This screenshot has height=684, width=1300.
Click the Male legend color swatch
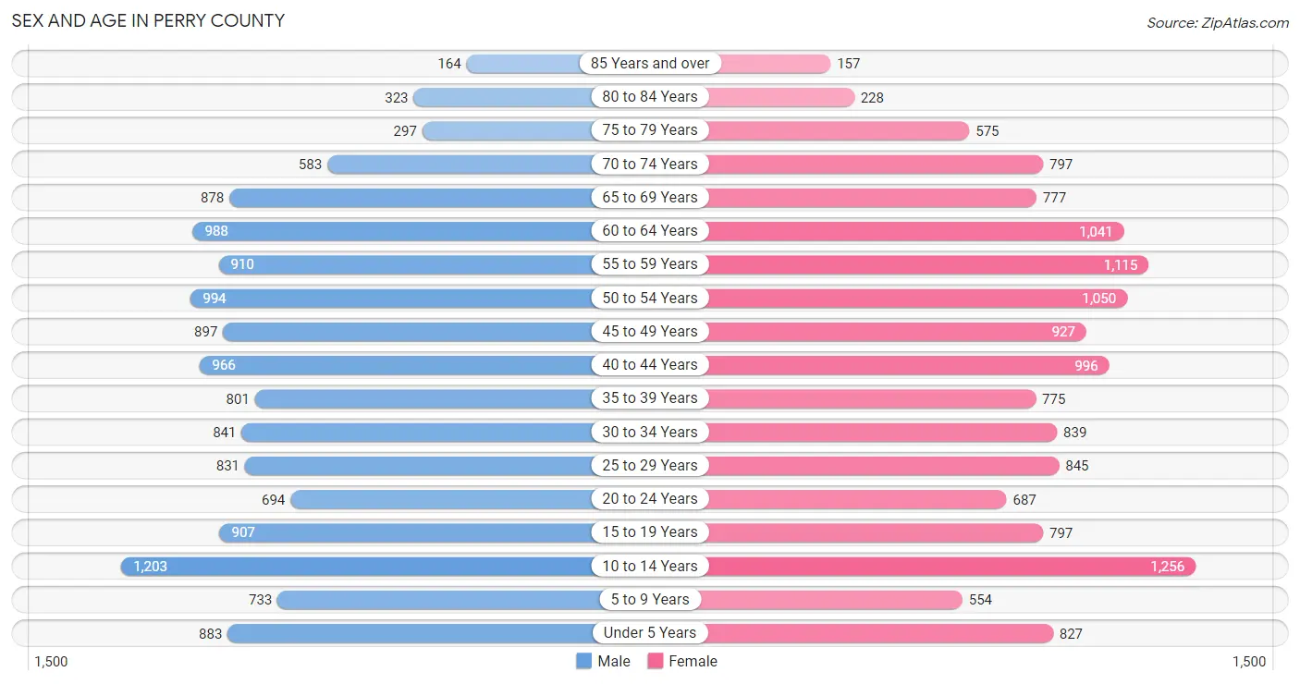(583, 661)
